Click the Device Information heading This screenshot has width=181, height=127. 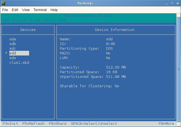tap(115, 30)
